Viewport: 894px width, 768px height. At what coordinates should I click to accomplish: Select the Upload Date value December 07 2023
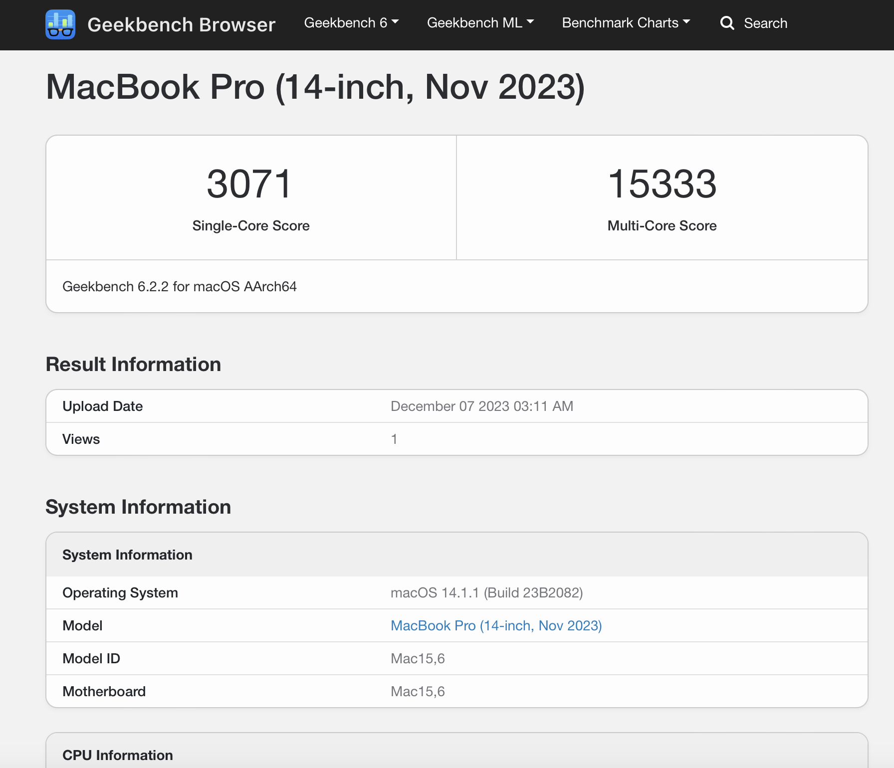481,406
